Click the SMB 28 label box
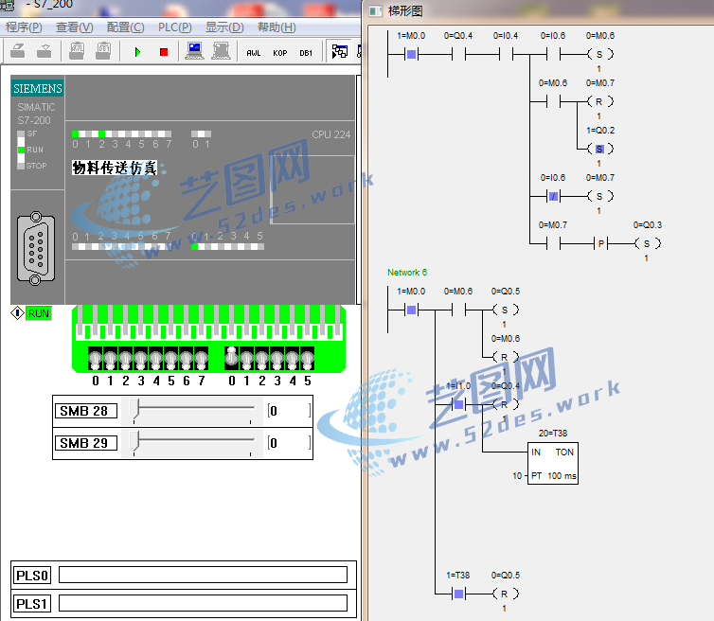The width and height of the screenshot is (714, 621). tap(86, 411)
